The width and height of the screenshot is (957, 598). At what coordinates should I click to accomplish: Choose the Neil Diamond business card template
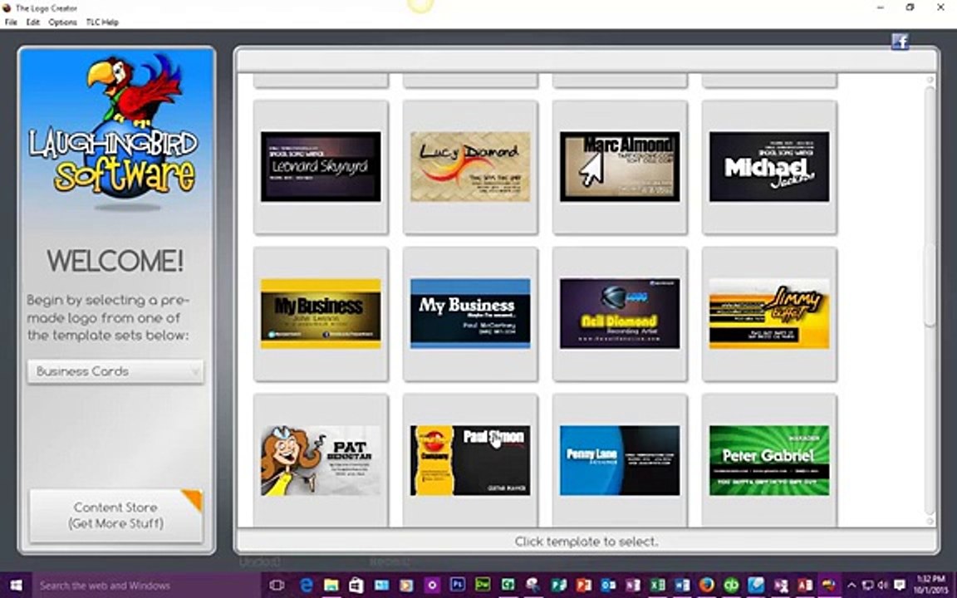pos(620,314)
